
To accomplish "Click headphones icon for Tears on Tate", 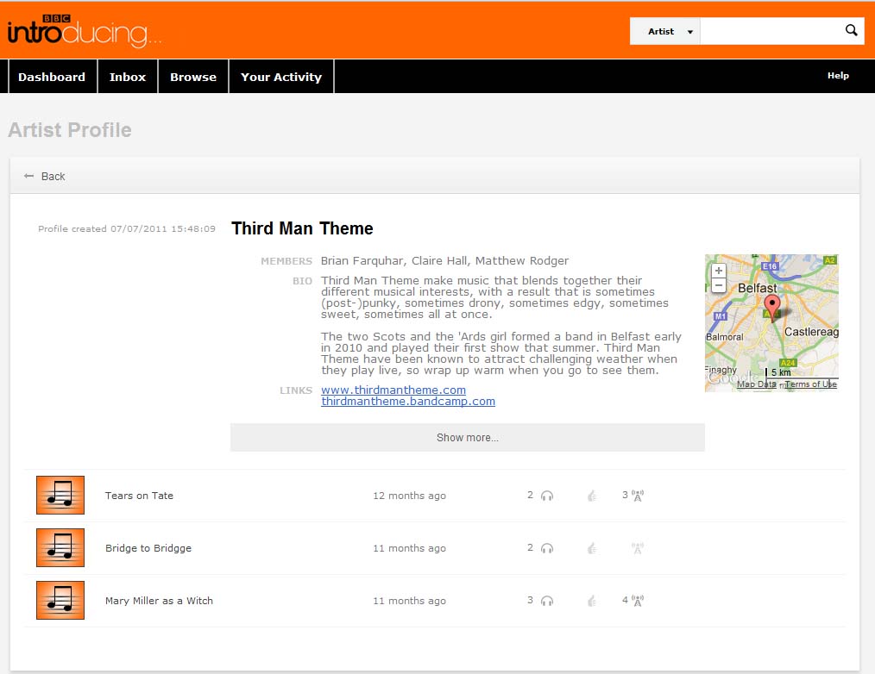I will 546,496.
